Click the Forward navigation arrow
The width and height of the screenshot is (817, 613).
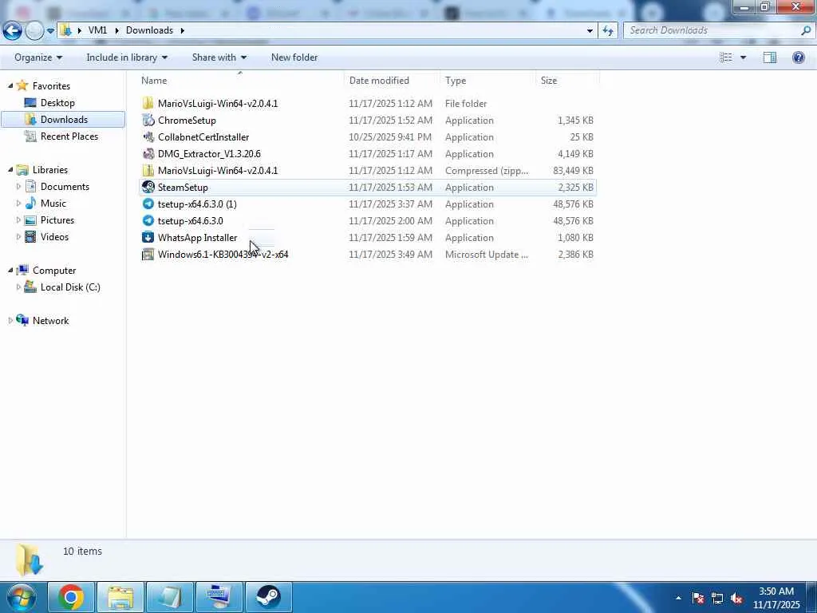[x=34, y=31]
